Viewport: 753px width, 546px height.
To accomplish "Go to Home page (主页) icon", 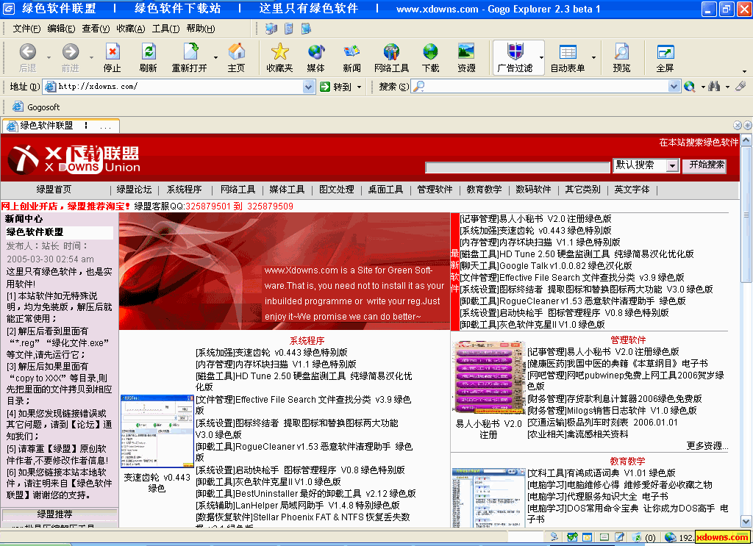I will click(x=236, y=52).
